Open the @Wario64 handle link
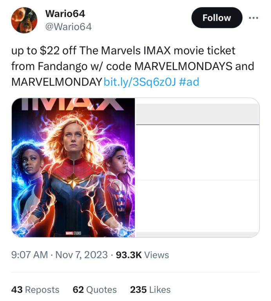This screenshot has width=271, height=301. pyautogui.click(x=69, y=27)
